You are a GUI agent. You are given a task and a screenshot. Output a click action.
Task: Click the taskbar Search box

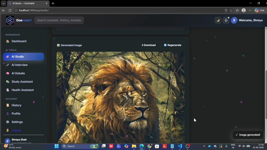tap(80, 146)
